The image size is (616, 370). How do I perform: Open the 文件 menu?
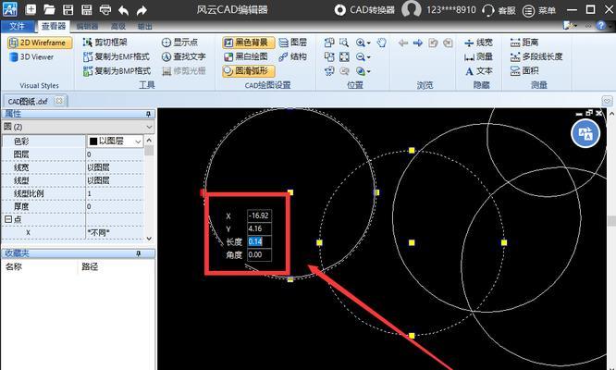pyautogui.click(x=17, y=26)
